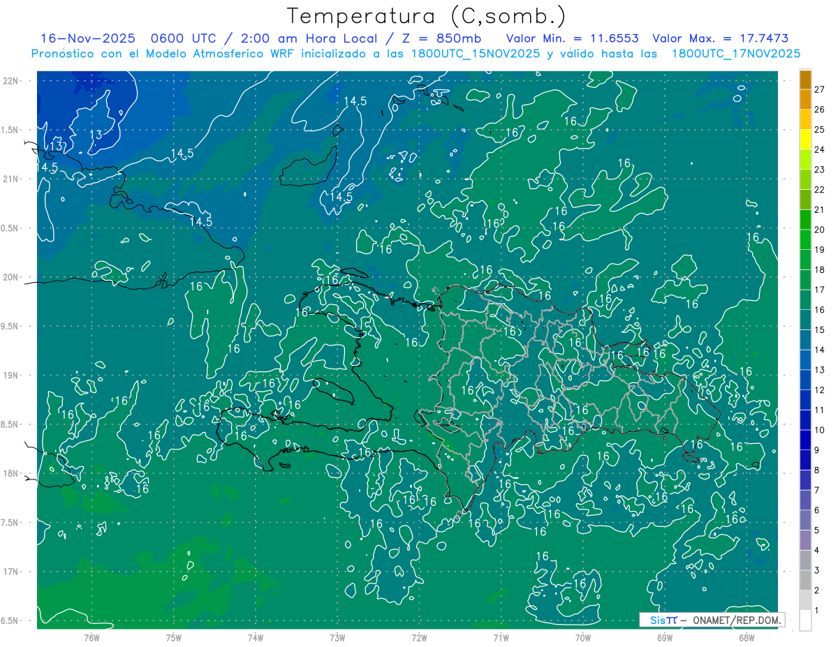Viewport: 838px width, 647px height.
Task: Click the '18N' latitude axis label
Action: point(10,473)
